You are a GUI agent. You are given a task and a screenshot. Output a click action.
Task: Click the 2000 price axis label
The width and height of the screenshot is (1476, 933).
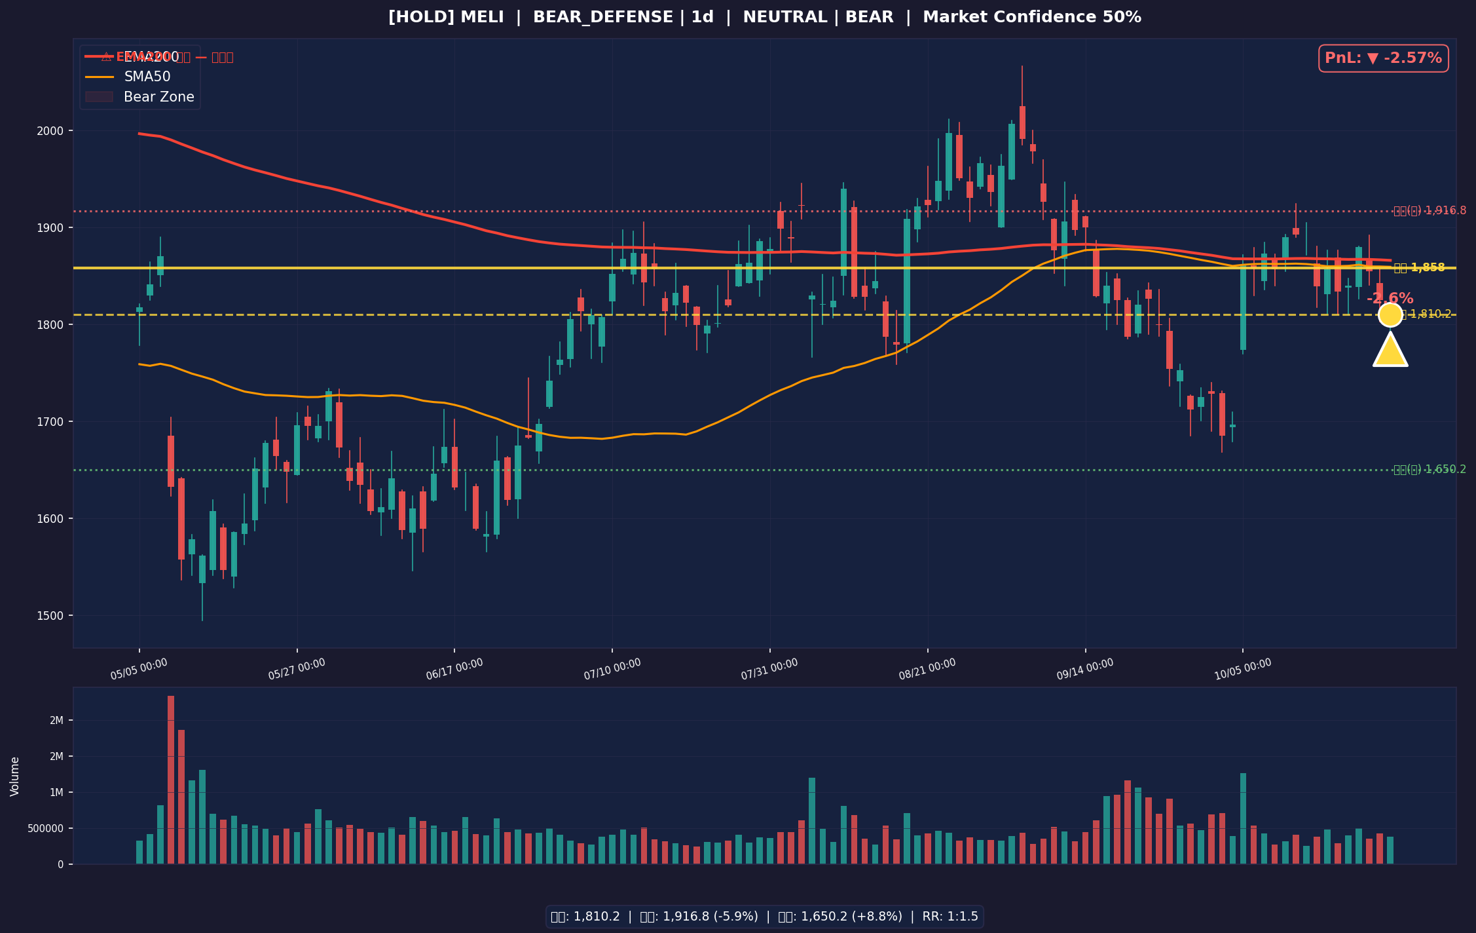click(x=51, y=131)
